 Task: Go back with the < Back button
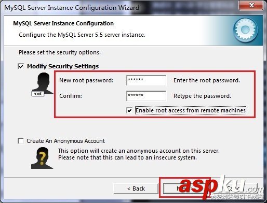click(136, 189)
